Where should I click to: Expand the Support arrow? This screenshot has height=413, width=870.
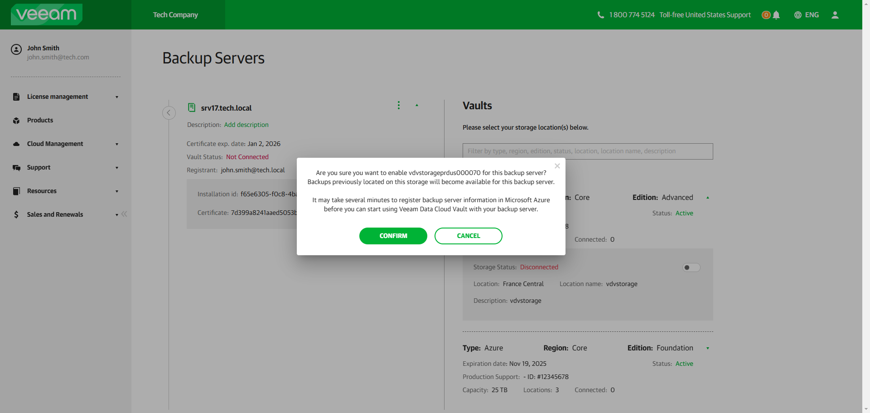pyautogui.click(x=117, y=168)
